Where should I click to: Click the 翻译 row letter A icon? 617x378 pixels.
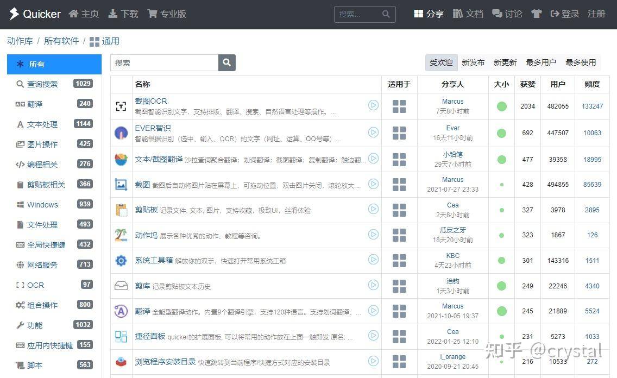pos(121,311)
